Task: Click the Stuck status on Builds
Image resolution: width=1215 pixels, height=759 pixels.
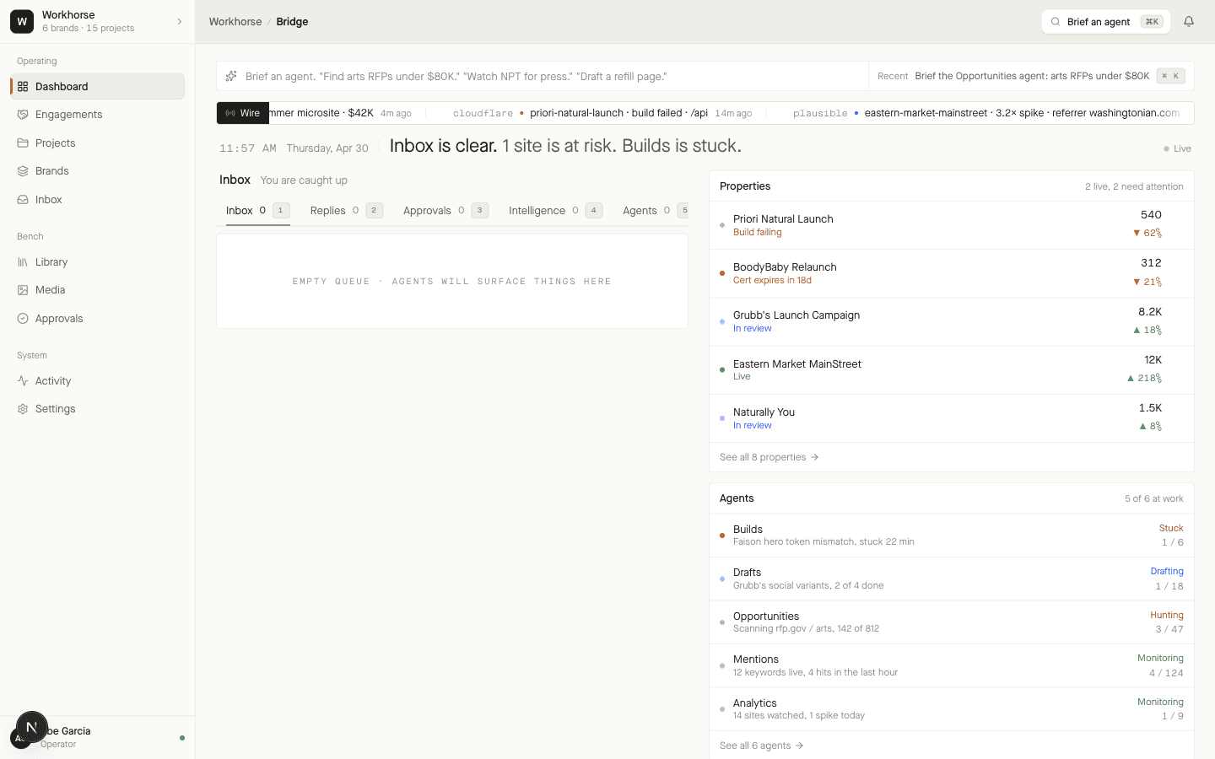Action: (x=1171, y=528)
